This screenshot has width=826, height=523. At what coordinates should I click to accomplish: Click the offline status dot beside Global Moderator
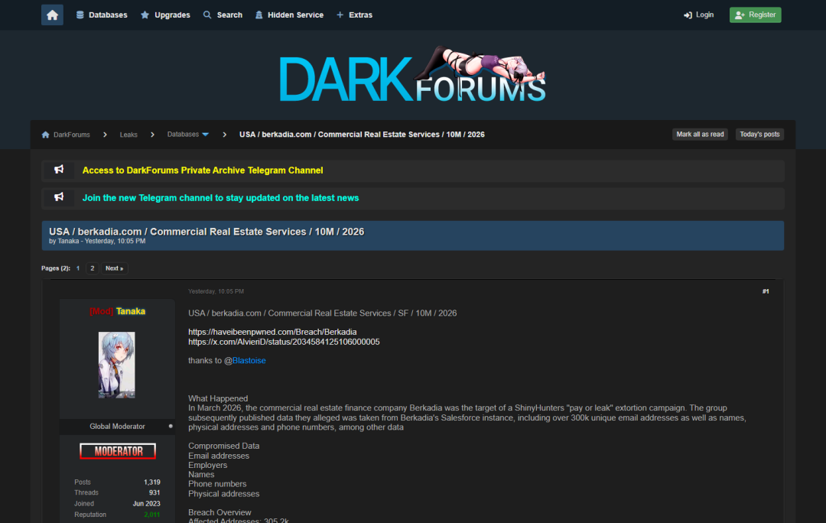click(x=171, y=426)
